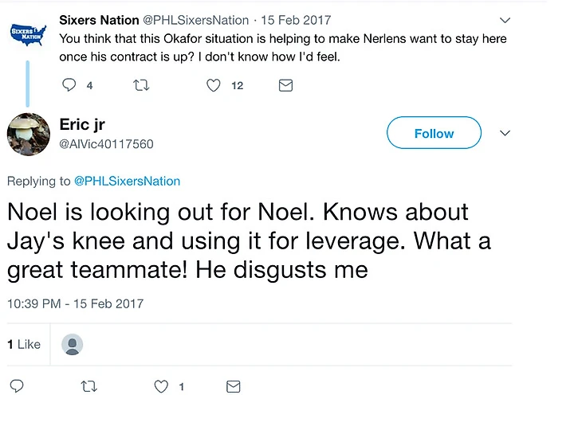Click Sixers Nation account name

coord(99,20)
